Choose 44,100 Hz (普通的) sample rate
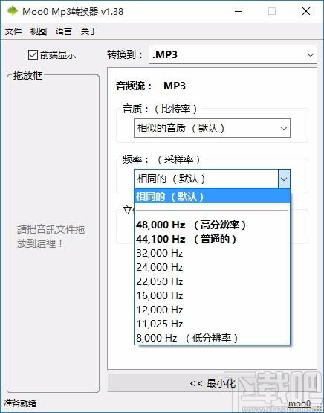 (212, 239)
